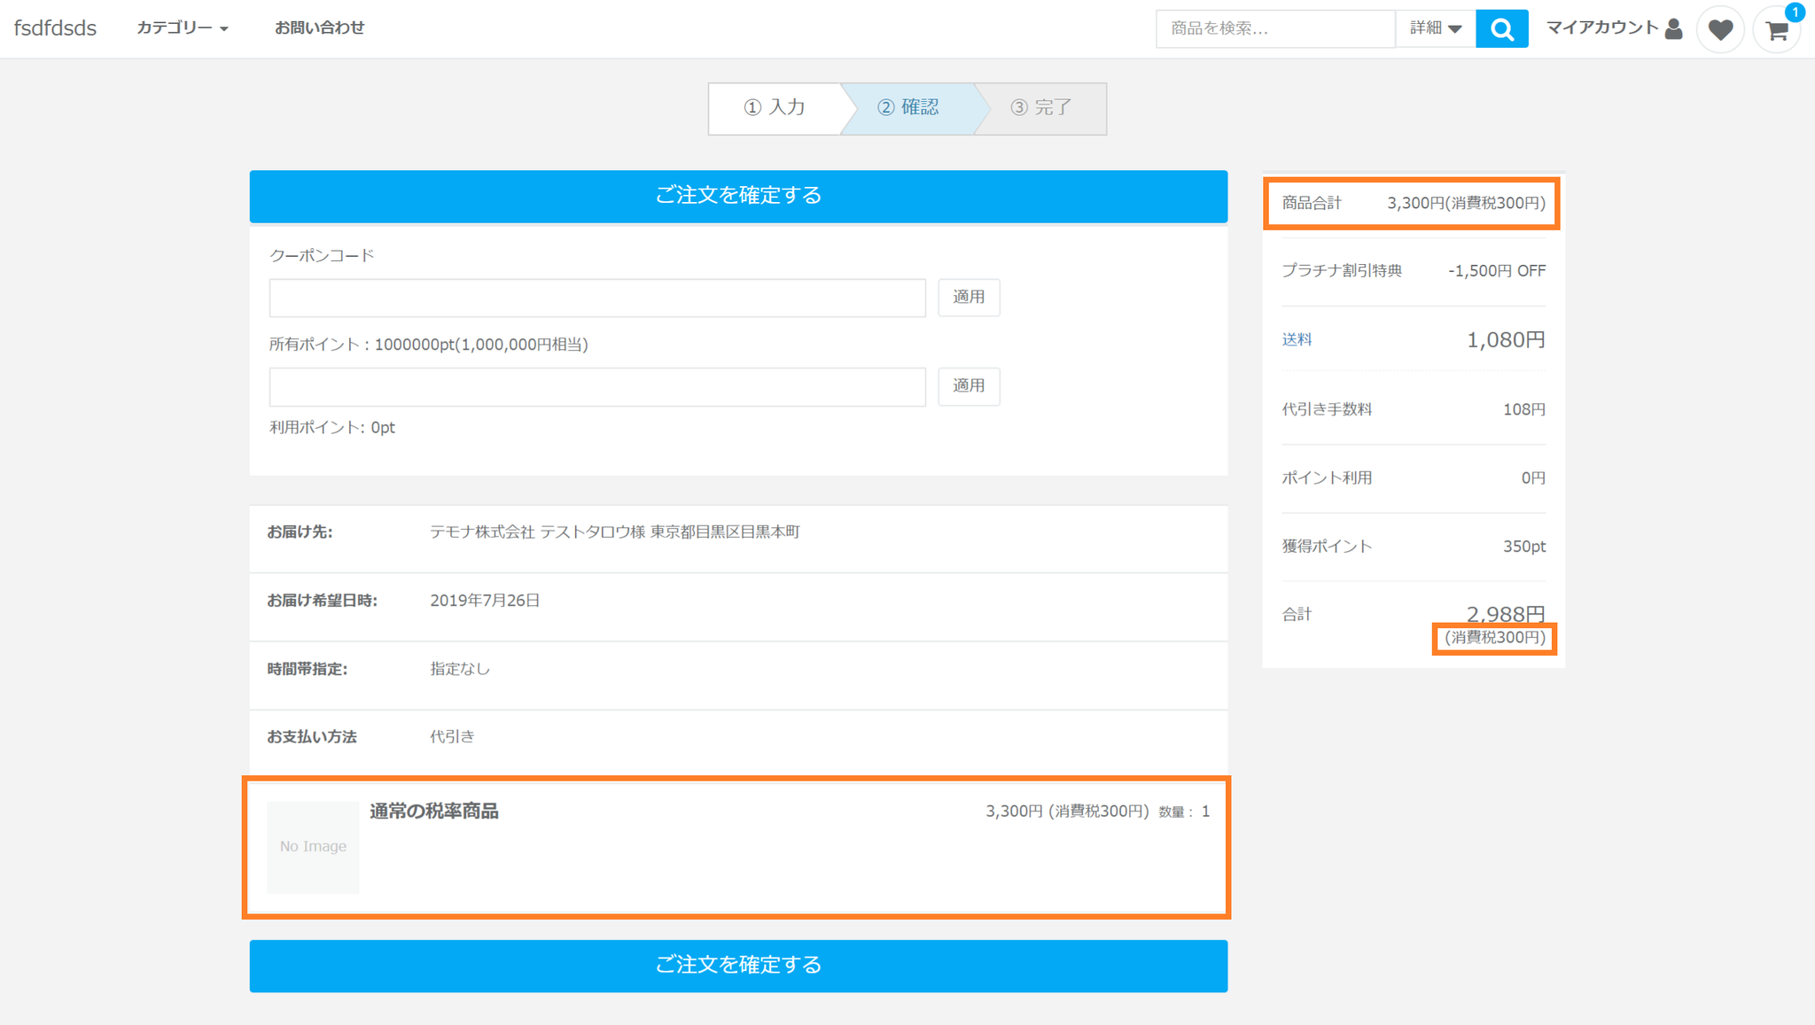Click the blue search magnifier icon
This screenshot has width=1815, height=1025.
click(x=1501, y=29)
